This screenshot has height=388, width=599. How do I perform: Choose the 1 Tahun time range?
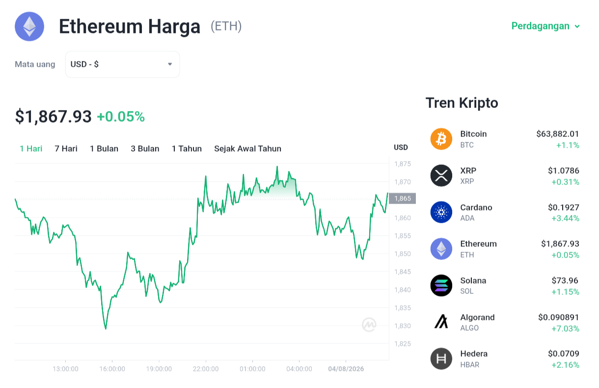(187, 149)
